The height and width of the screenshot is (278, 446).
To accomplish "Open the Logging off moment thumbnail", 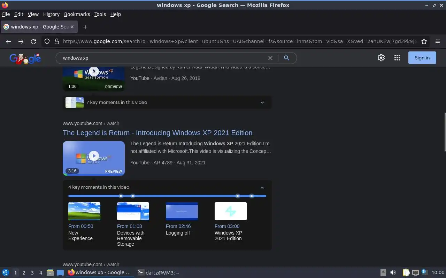I will (x=182, y=211).
